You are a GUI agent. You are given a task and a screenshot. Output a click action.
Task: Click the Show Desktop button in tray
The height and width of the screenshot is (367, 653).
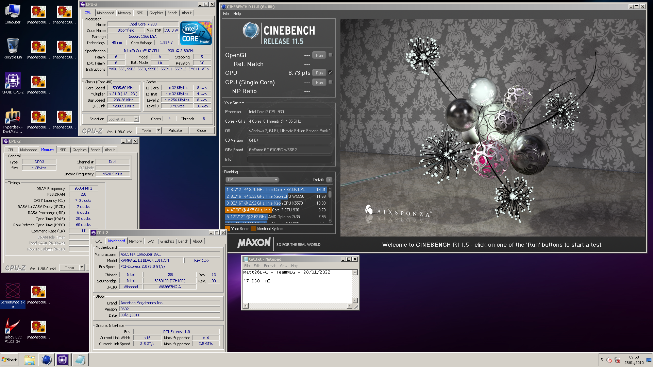click(649, 360)
